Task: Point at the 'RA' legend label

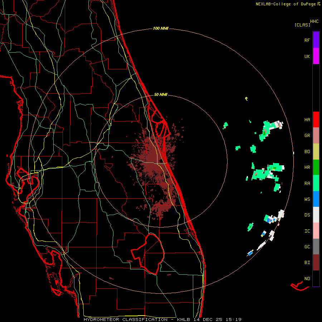Action: (x=307, y=184)
